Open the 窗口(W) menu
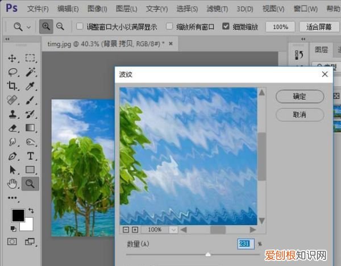The height and width of the screenshot is (266, 341). 306,9
